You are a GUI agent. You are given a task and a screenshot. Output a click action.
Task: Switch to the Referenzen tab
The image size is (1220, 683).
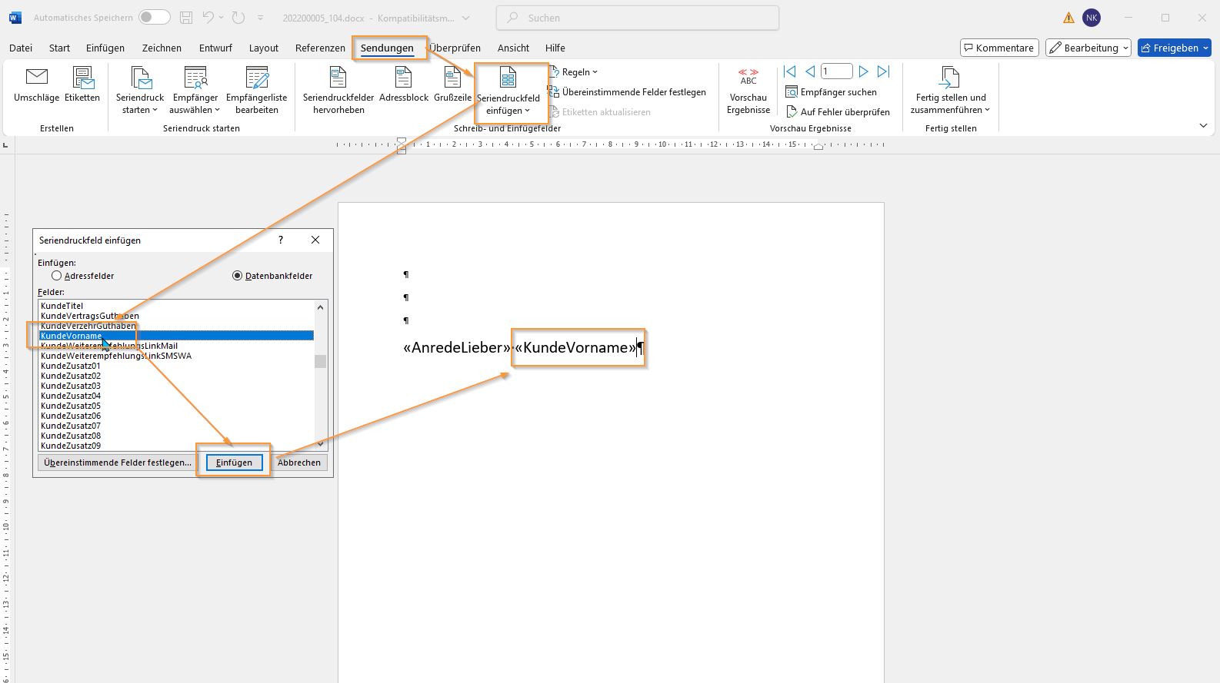[320, 48]
